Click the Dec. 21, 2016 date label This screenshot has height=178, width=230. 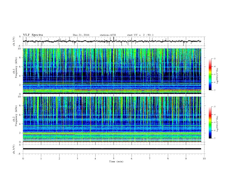[x=81, y=35]
